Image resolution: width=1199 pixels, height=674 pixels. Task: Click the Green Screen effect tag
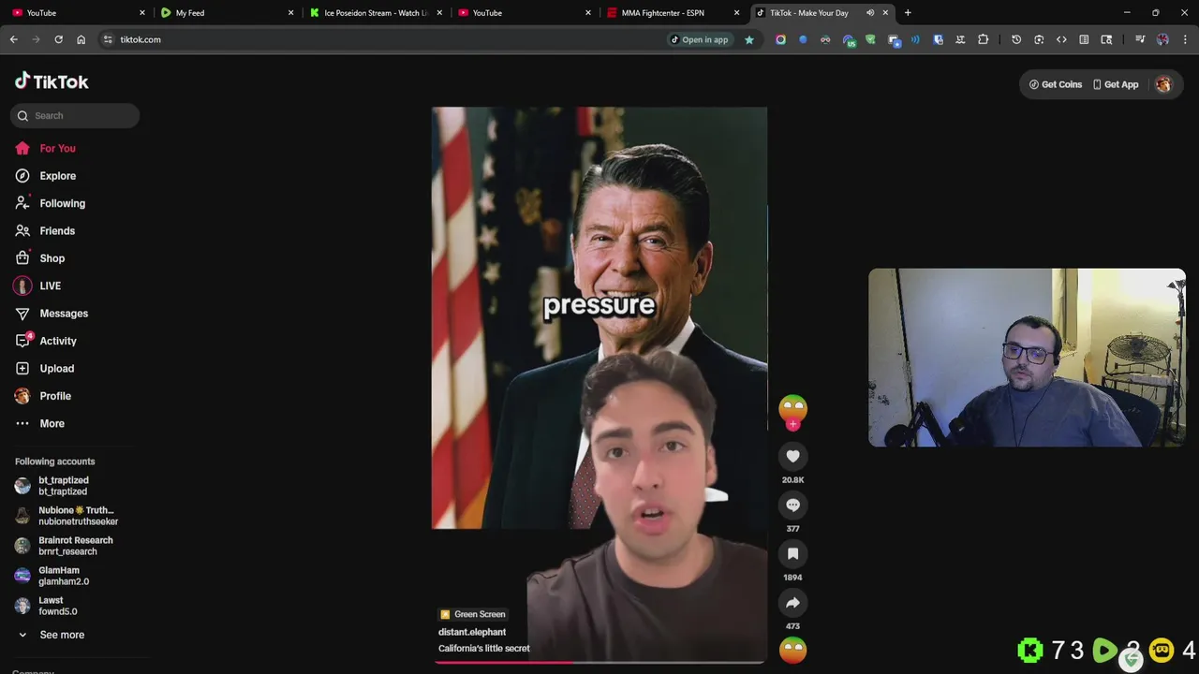pyautogui.click(x=473, y=614)
